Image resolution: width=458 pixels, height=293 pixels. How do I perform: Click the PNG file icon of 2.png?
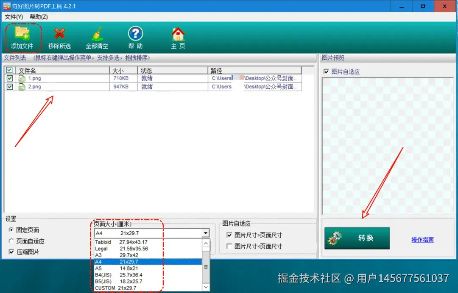point(22,87)
